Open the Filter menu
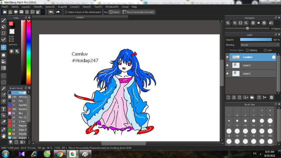This screenshot has height=158, width=281. 38,7
